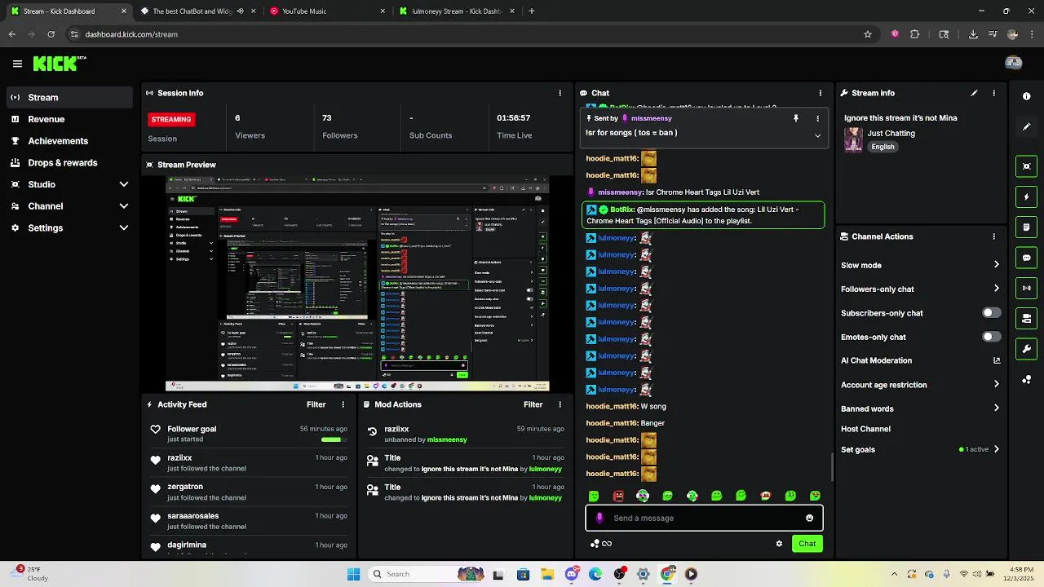Click the Kick logo

click(59, 64)
